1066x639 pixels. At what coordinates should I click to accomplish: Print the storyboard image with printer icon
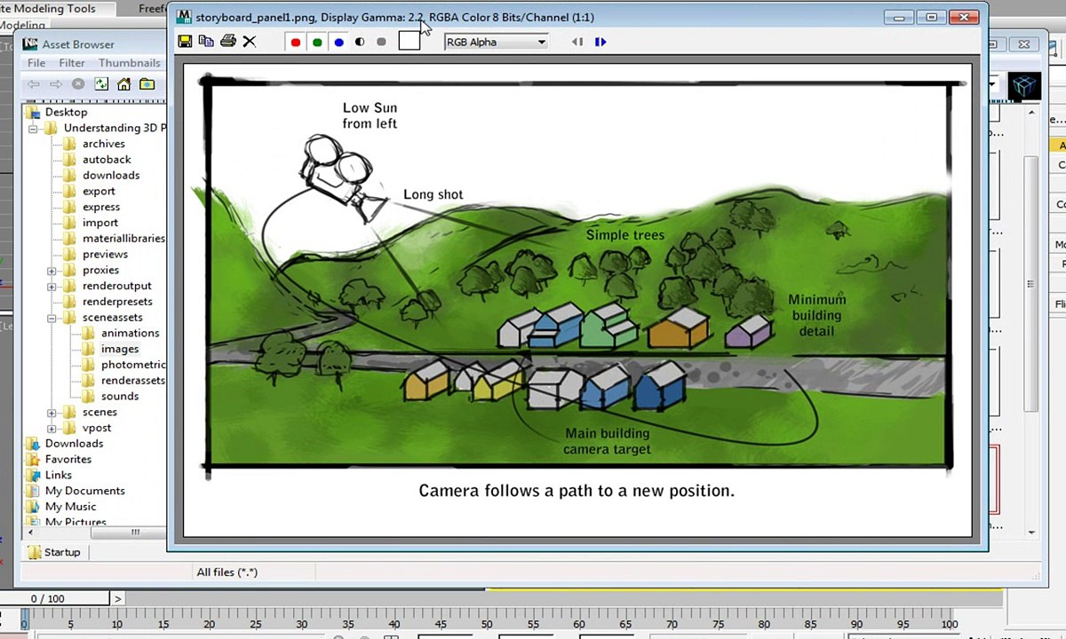[x=227, y=42]
